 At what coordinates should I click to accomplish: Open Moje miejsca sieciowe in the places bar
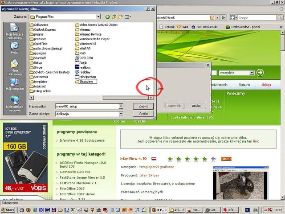(15, 103)
